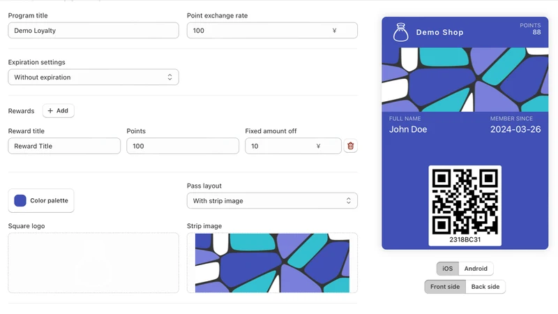Click the Strip image thumbnail
This screenshot has width=558, height=314.
[x=272, y=263]
